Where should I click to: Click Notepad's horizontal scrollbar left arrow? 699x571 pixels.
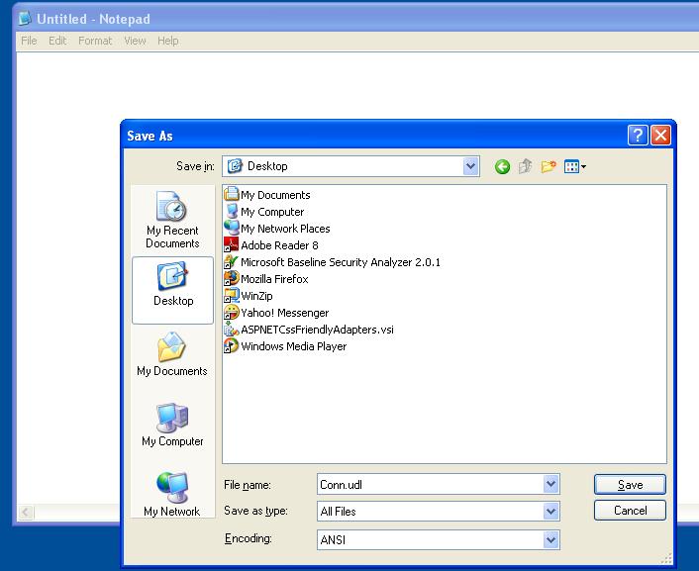tap(26, 513)
